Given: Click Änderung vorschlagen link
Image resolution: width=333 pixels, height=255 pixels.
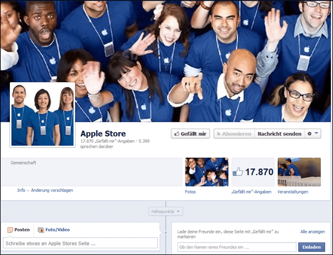Looking at the screenshot, I should coord(52,190).
